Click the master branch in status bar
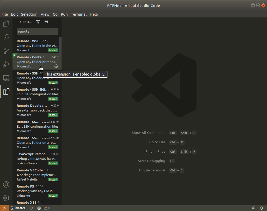 click(18, 208)
